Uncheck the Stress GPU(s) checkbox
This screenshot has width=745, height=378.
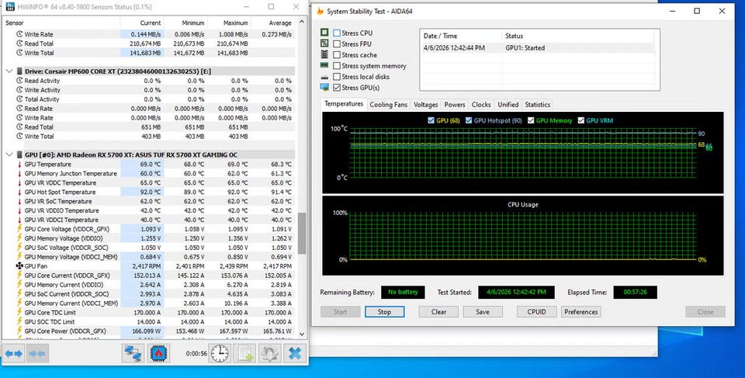coord(337,88)
